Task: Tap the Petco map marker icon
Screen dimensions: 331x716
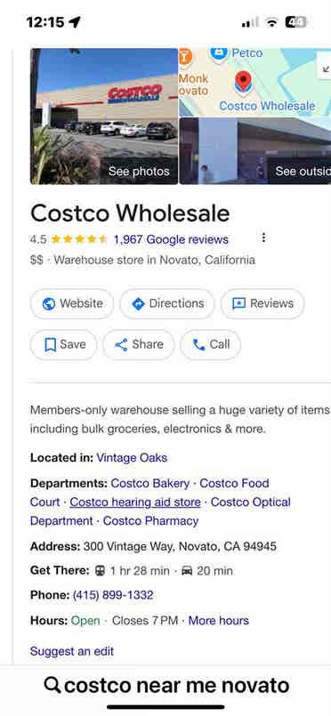Action: click(x=219, y=54)
